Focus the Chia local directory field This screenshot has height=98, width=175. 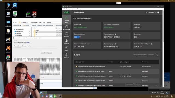pyautogui.click(x=36, y=47)
